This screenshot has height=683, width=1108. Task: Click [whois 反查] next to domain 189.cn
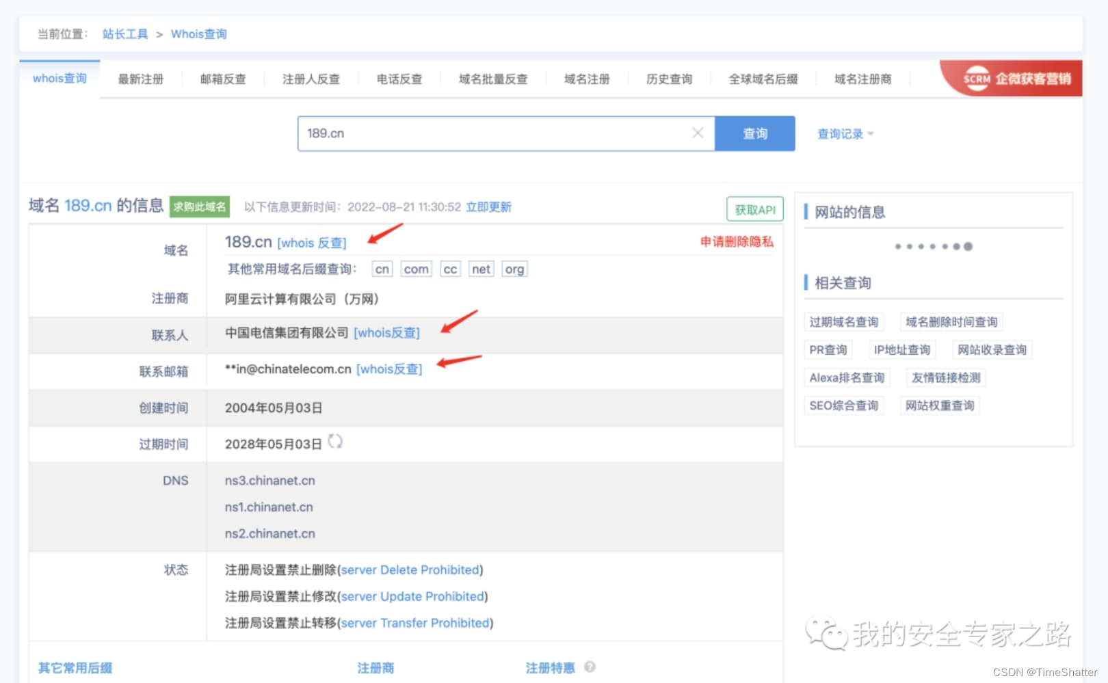pyautogui.click(x=312, y=243)
